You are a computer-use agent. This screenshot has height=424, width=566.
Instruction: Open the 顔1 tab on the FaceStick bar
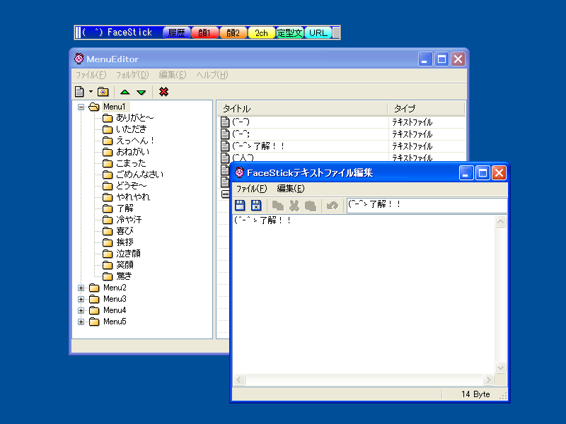click(x=204, y=33)
